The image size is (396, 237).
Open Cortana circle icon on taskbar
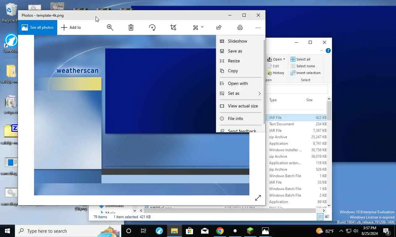pyautogui.click(x=129, y=231)
